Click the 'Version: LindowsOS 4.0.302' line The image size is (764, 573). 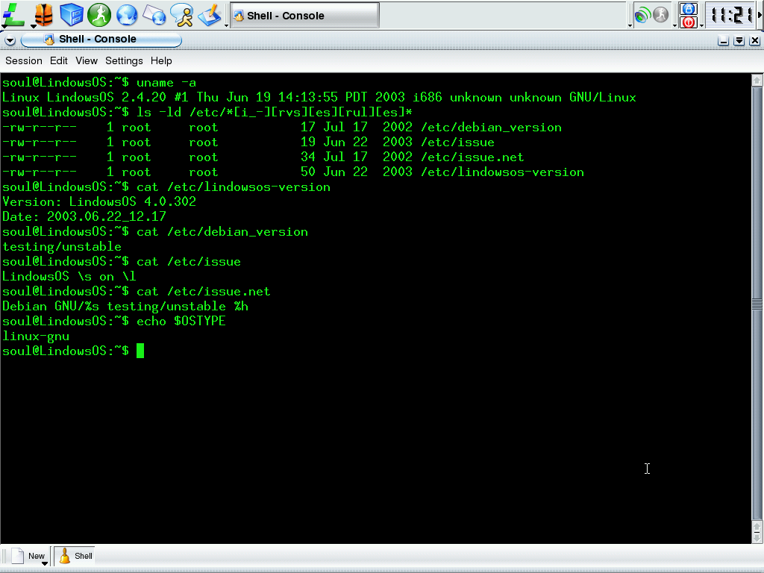[x=99, y=202]
